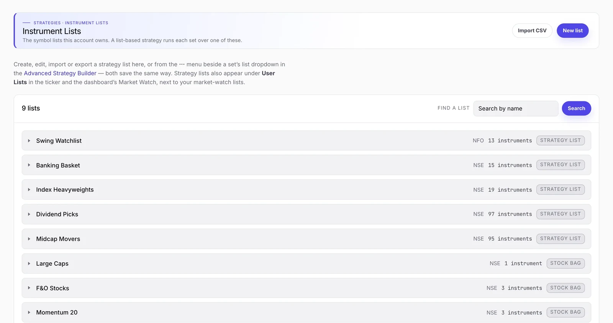This screenshot has width=613, height=323.
Task: Open the Advanced Strategy Builder link
Action: coord(60,73)
